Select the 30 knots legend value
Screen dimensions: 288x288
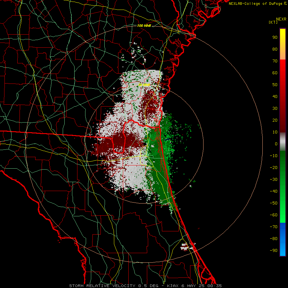pyautogui.click(x=275, y=108)
